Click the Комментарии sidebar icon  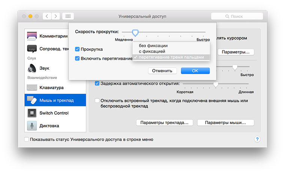[32, 36]
